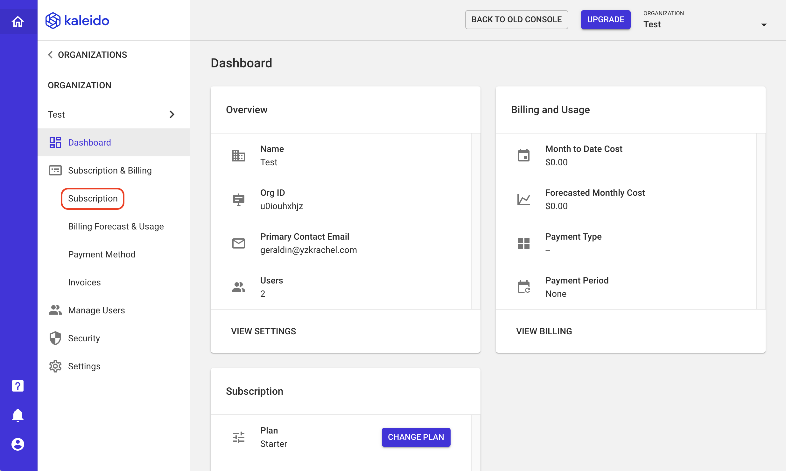Select the Billing Forecast & Usage menu item
Image resolution: width=786 pixels, height=471 pixels.
tap(116, 226)
